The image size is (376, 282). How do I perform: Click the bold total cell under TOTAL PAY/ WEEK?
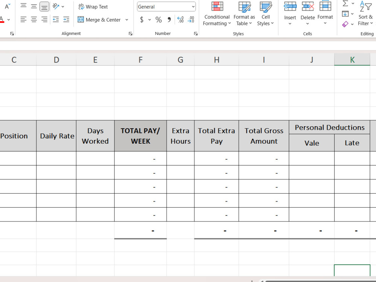[x=141, y=230]
